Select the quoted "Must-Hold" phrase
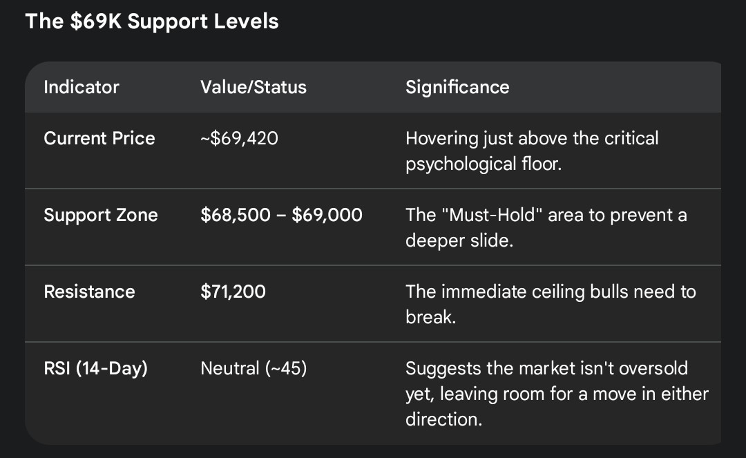 [496, 215]
